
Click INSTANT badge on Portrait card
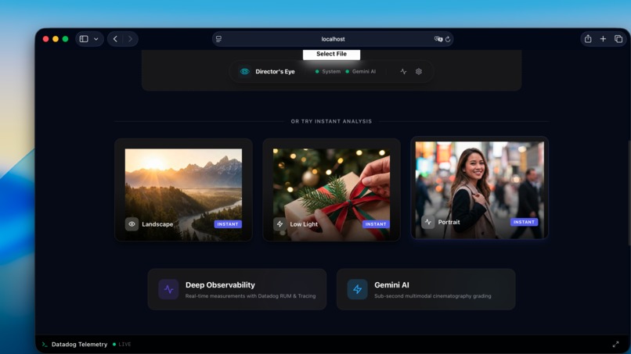(x=524, y=222)
